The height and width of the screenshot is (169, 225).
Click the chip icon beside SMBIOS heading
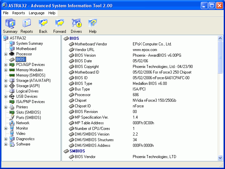tap(66, 151)
